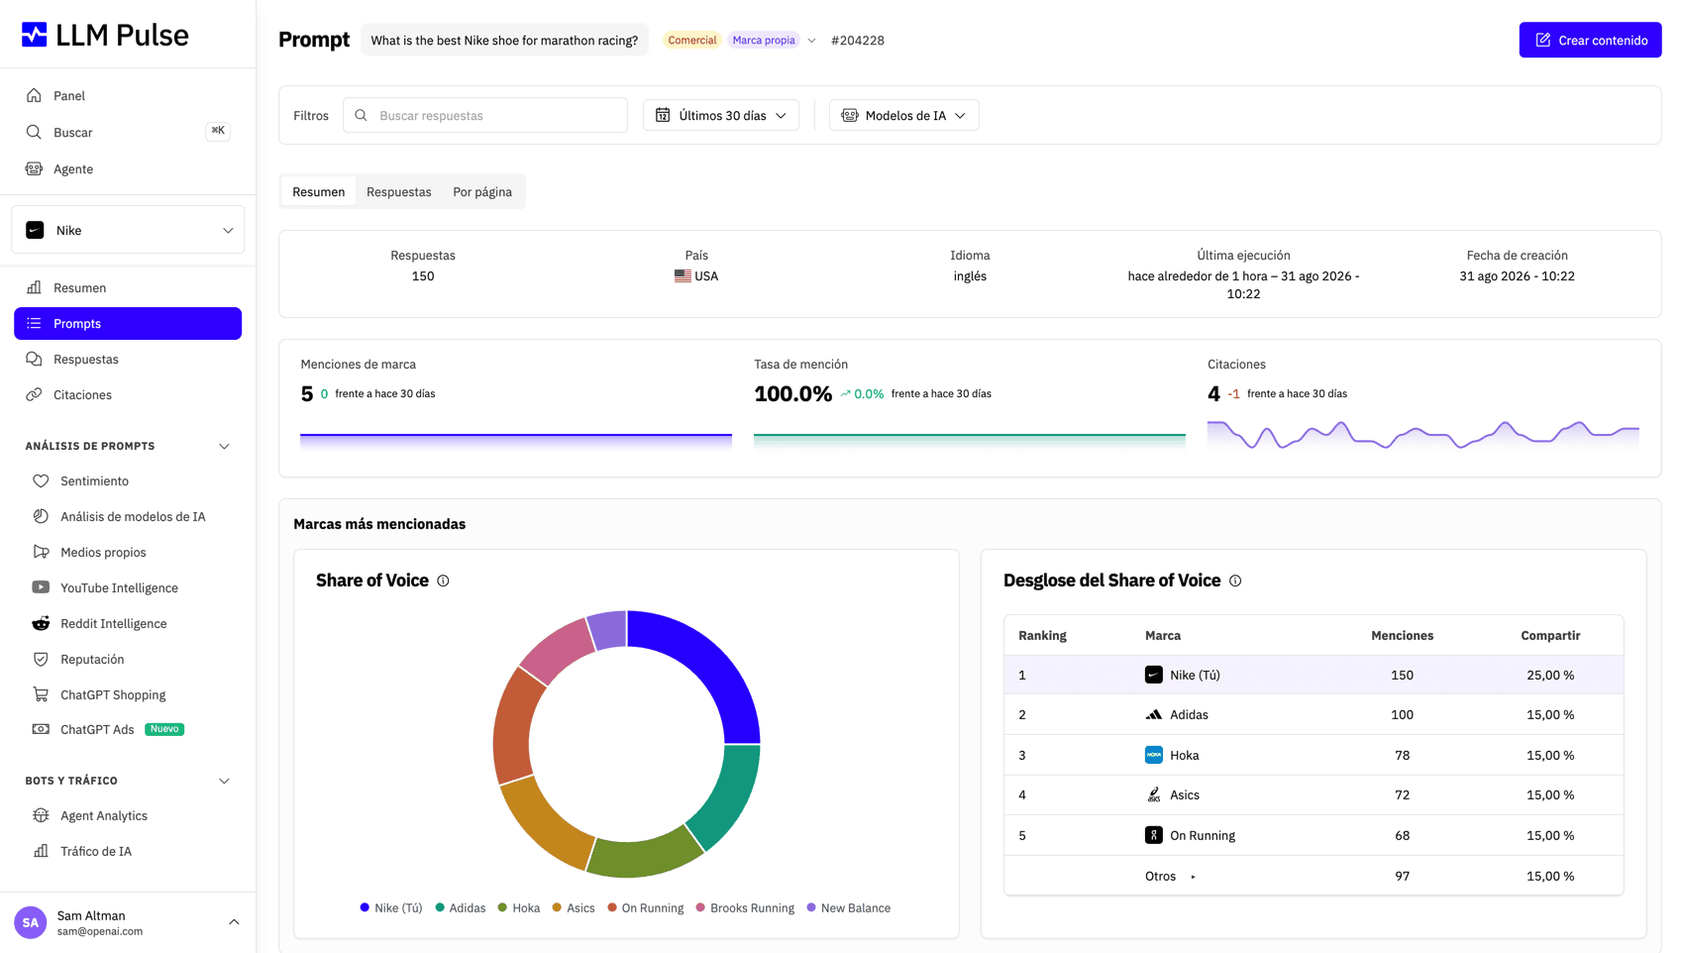Click the Asics logo in ranking table
The height and width of the screenshot is (953, 1684).
[x=1154, y=794]
